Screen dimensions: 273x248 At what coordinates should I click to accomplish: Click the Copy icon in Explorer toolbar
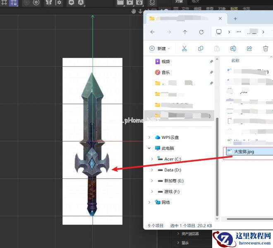pyautogui.click(x=201, y=48)
